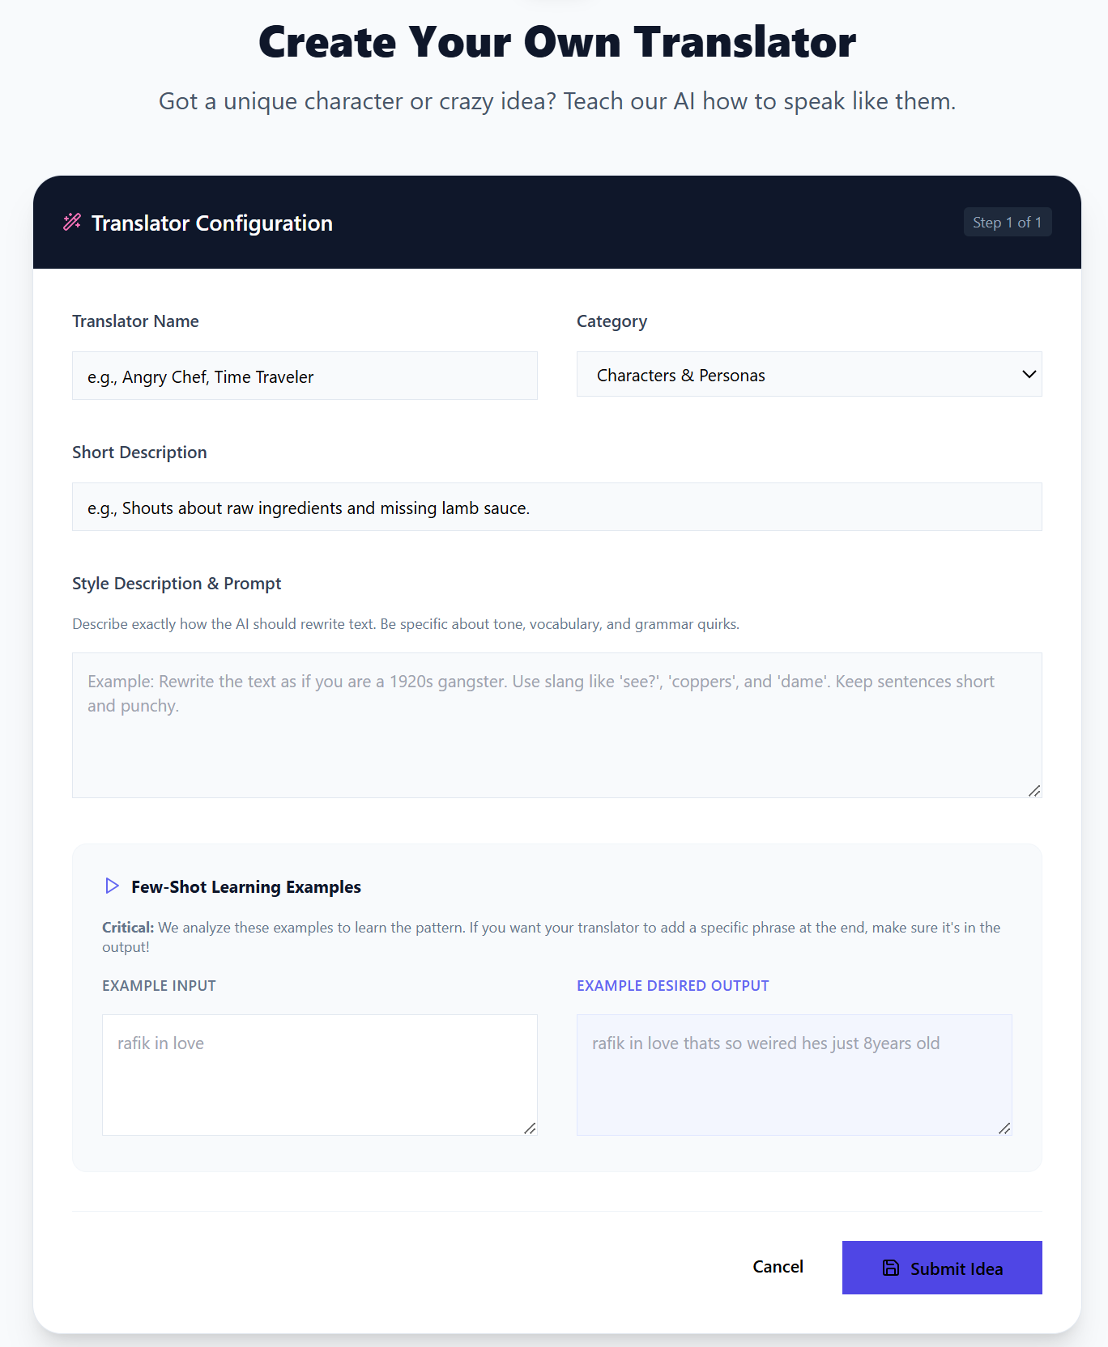Click into the Example Desired Output textarea
The height and width of the screenshot is (1347, 1108).
point(795,1075)
